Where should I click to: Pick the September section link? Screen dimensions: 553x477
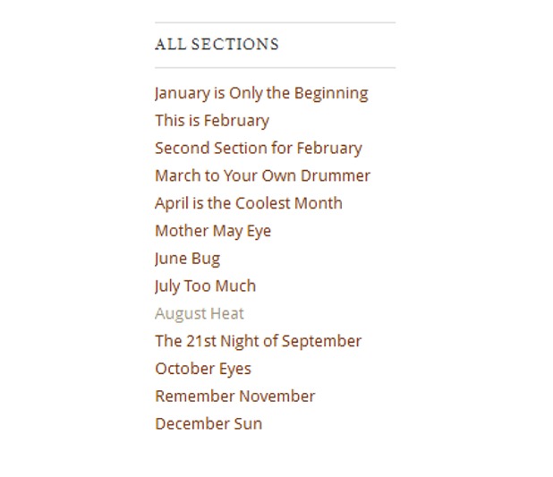(x=258, y=341)
